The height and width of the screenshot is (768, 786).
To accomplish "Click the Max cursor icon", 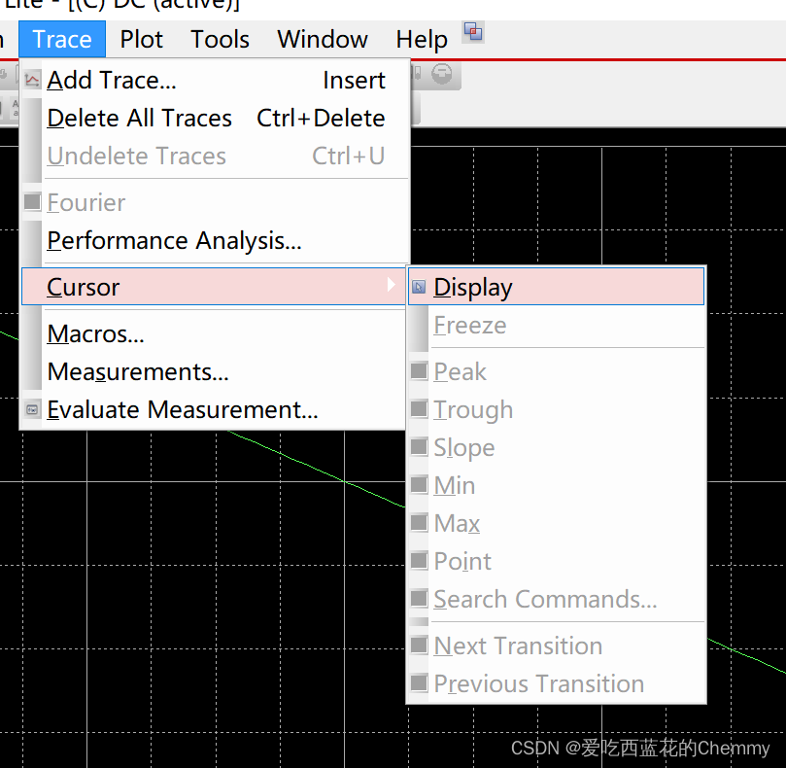I will coord(420,523).
